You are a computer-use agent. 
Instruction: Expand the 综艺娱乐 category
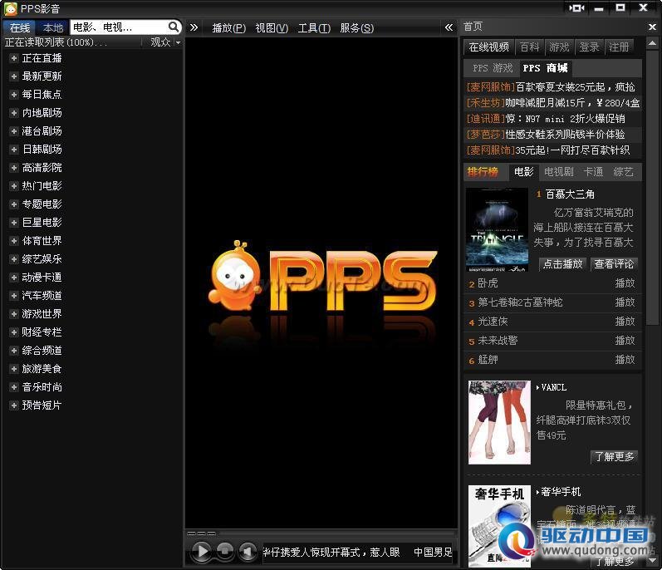click(14, 259)
